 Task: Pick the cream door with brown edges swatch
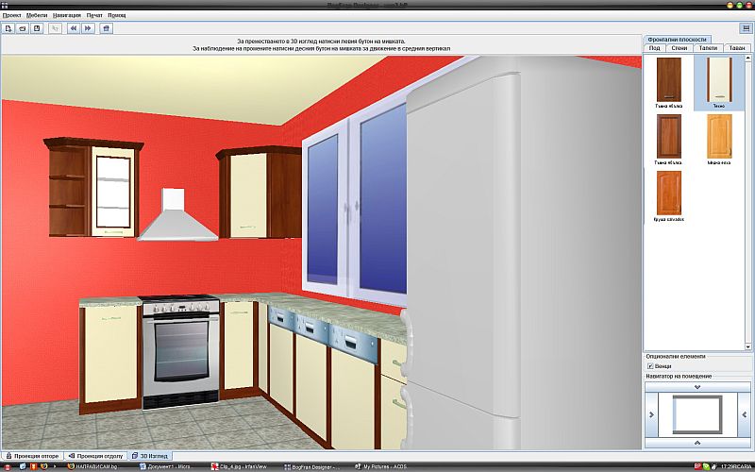pyautogui.click(x=719, y=79)
